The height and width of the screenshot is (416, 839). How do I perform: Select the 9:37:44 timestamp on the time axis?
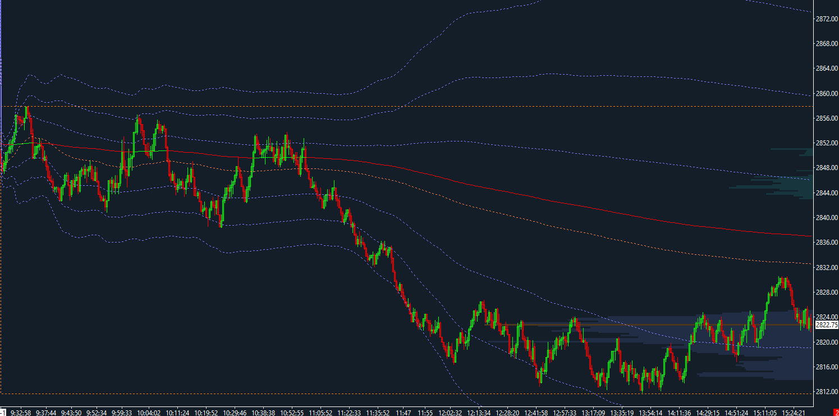click(x=46, y=413)
